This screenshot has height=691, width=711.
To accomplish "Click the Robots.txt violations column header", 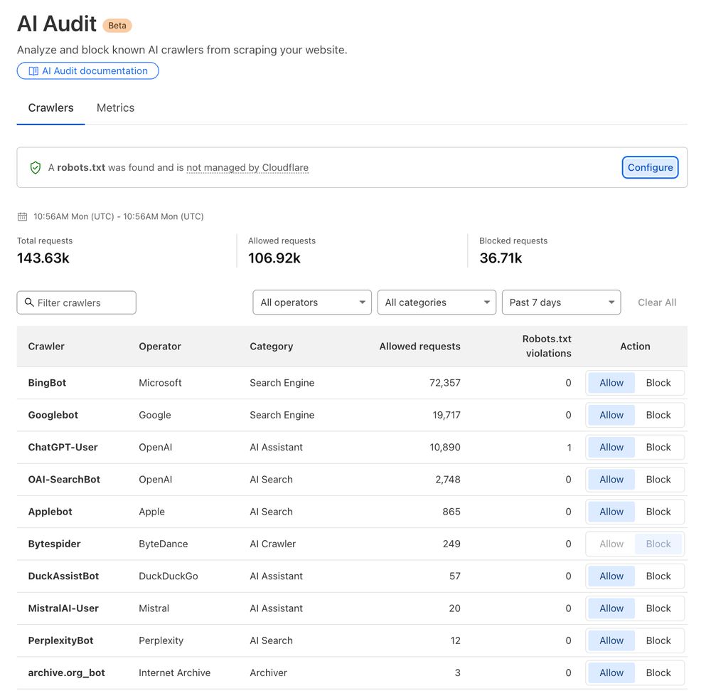I will point(547,346).
